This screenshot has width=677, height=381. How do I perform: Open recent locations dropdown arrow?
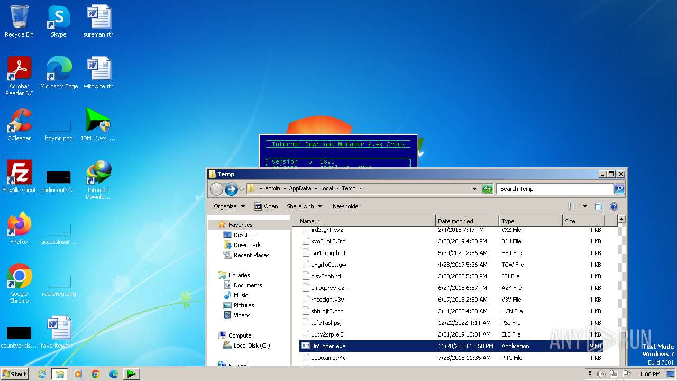[241, 189]
